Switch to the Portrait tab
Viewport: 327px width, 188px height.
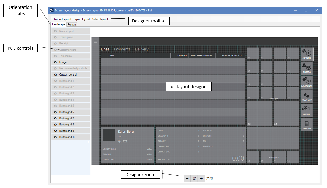pyautogui.click(x=72, y=24)
